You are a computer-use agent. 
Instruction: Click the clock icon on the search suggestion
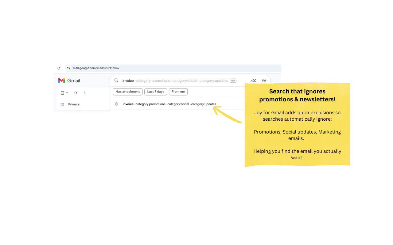(x=116, y=104)
